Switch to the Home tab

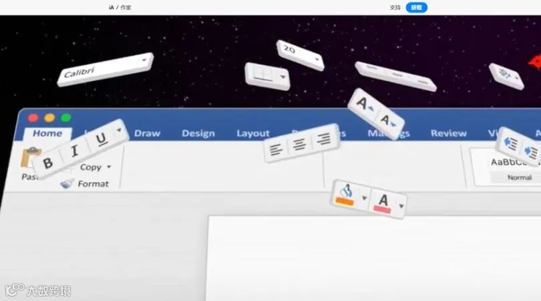coord(47,133)
